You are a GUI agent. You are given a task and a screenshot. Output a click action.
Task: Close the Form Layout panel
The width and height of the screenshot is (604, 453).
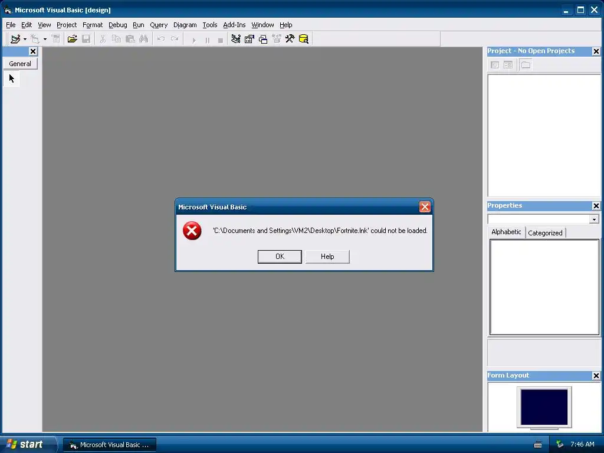coord(596,376)
